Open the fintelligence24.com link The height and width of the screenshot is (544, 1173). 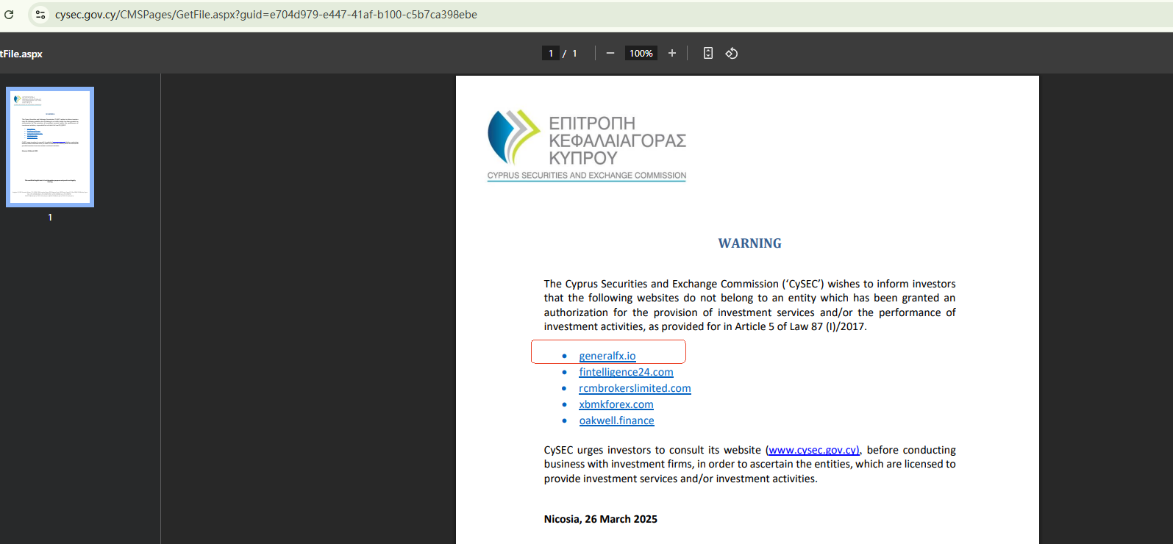click(x=626, y=372)
